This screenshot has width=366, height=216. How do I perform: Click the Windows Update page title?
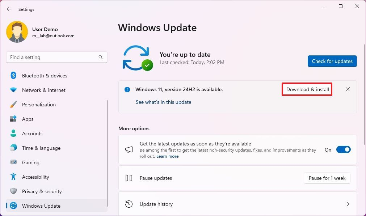[157, 28]
